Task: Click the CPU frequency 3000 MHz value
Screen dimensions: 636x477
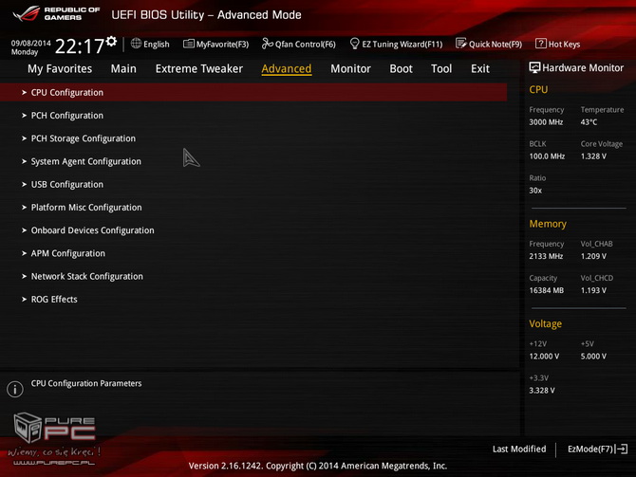Action: pyautogui.click(x=546, y=122)
